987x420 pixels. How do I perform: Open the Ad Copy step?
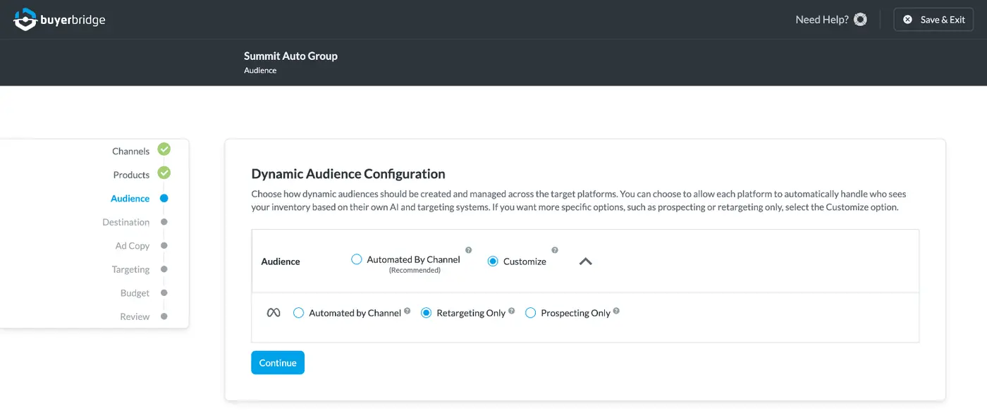[x=133, y=246]
